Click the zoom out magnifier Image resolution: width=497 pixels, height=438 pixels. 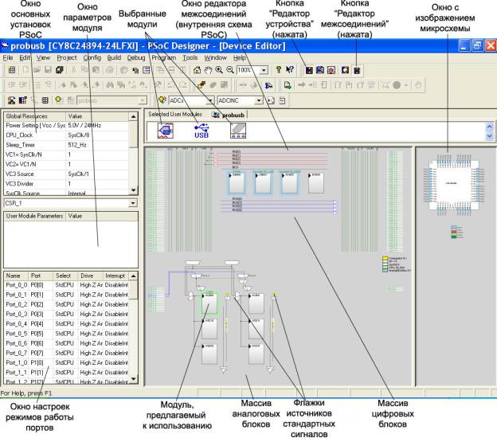(230, 70)
